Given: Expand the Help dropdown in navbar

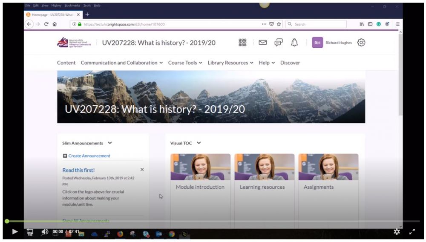Looking at the screenshot, I should [x=267, y=63].
